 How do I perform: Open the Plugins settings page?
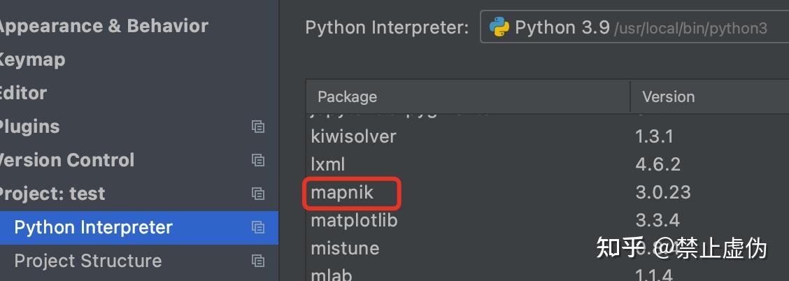(29, 127)
